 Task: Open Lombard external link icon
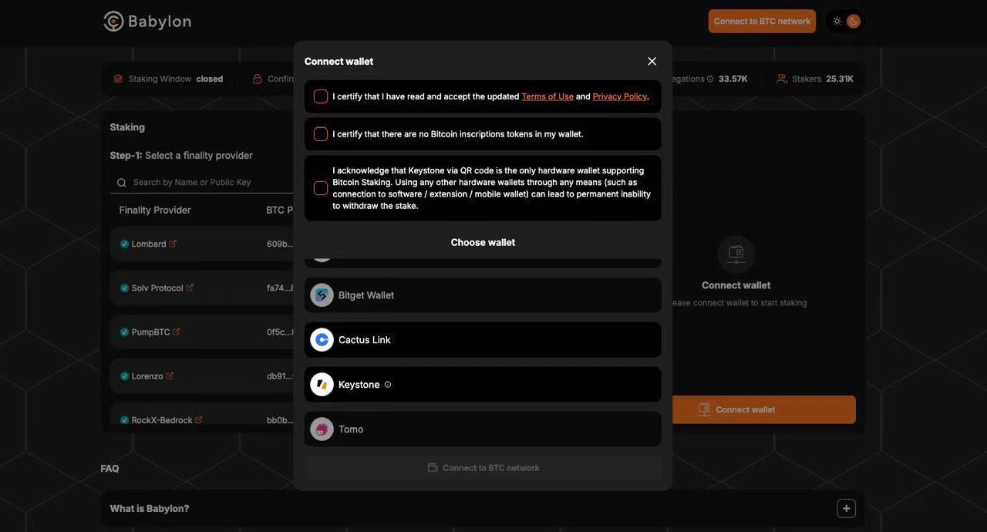point(173,244)
